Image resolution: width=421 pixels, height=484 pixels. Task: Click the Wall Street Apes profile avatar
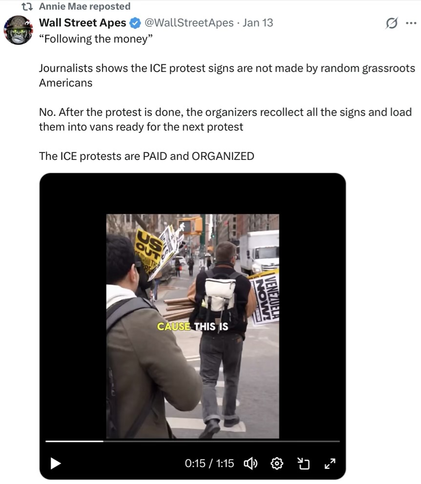tap(18, 30)
